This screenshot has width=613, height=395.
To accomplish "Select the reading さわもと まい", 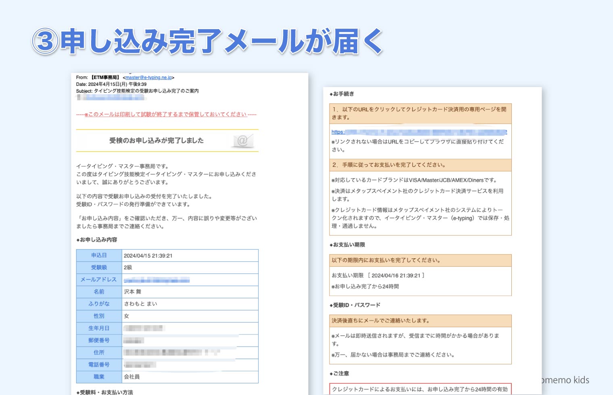I will coord(141,304).
